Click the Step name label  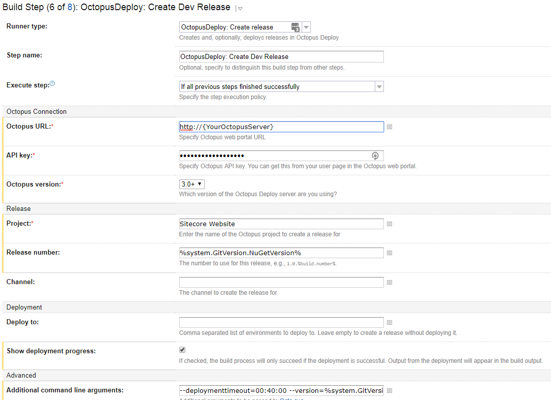24,55
